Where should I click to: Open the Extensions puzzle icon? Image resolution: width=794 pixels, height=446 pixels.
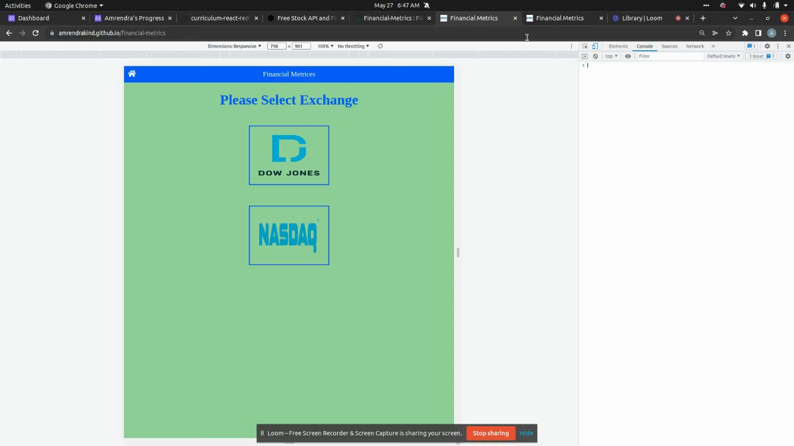tap(745, 33)
